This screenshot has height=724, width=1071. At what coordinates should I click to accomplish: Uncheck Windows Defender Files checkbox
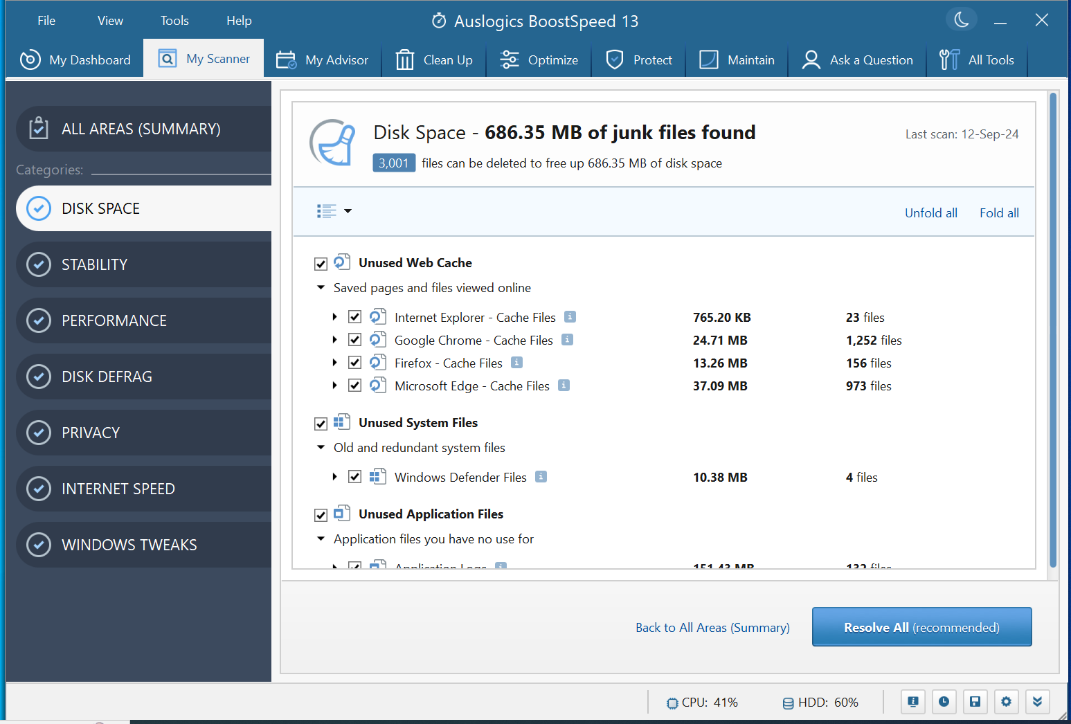point(354,477)
